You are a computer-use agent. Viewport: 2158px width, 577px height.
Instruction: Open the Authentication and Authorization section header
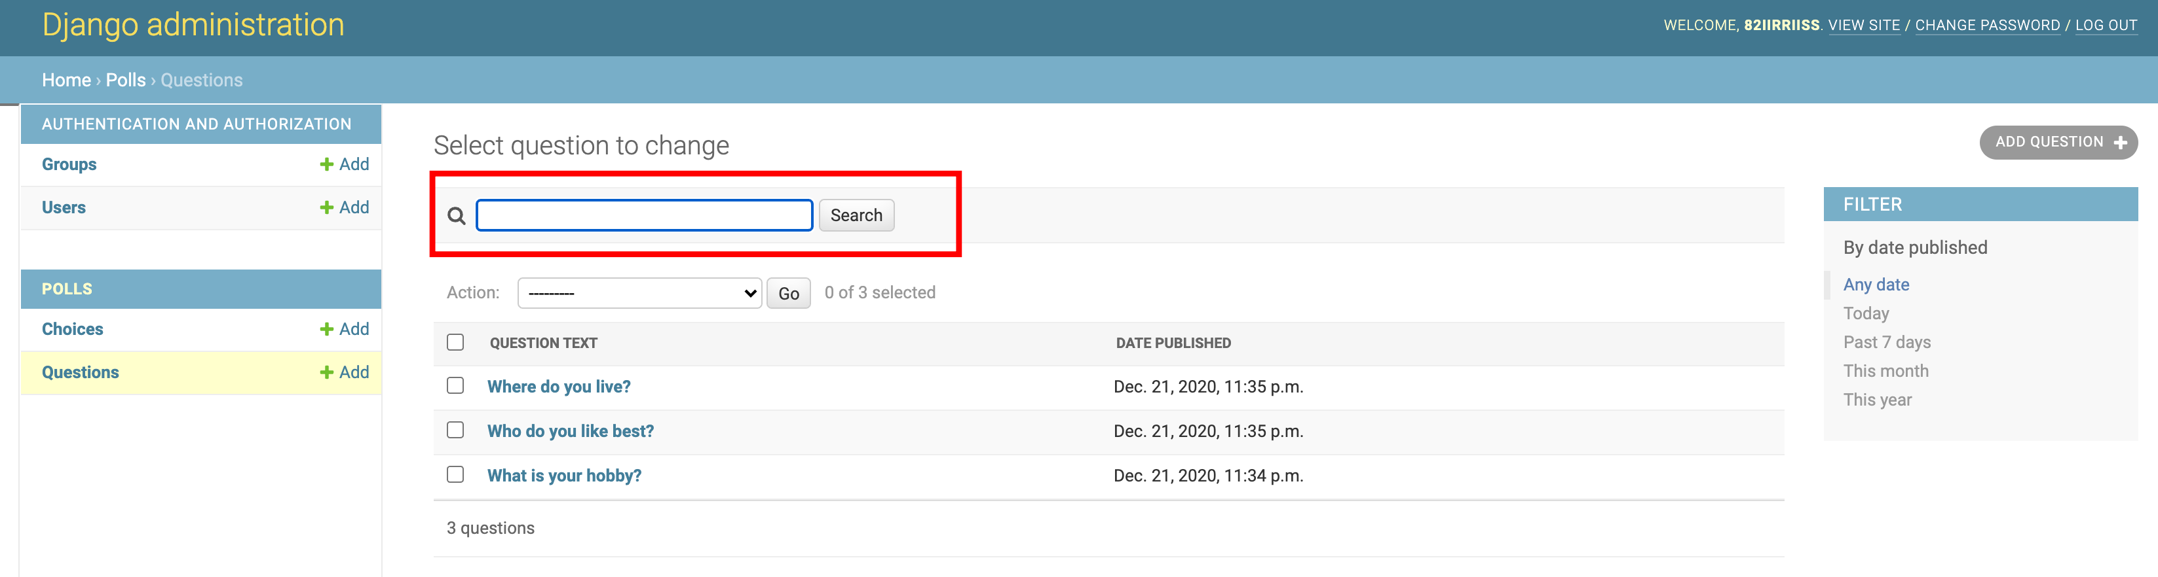[197, 124]
